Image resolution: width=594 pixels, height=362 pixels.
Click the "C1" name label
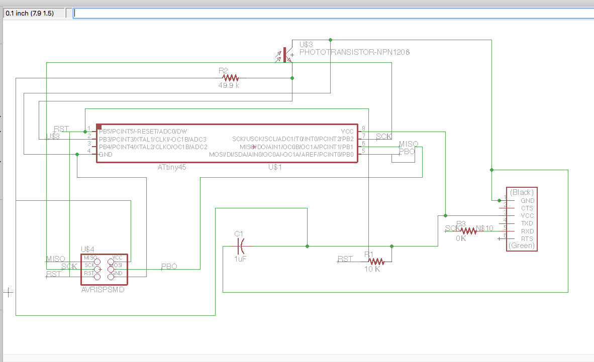pos(239,234)
